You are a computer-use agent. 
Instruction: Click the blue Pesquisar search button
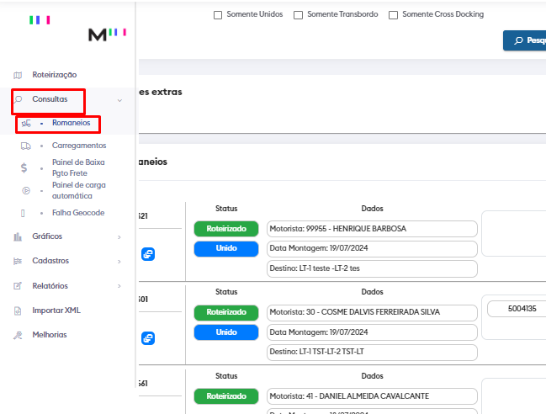pyautogui.click(x=525, y=40)
